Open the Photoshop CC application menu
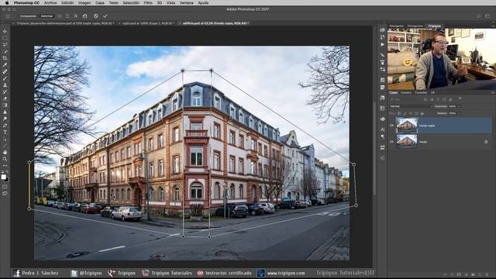496x279 pixels. tap(26, 2)
